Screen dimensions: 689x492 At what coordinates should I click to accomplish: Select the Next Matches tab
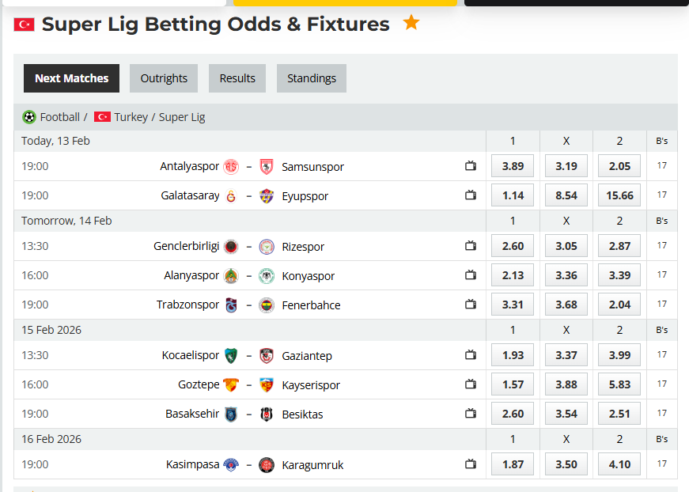pos(71,78)
